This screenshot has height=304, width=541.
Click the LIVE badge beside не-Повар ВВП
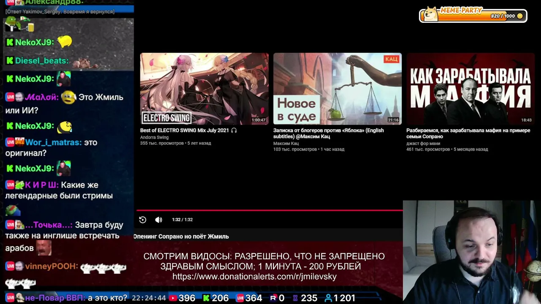pos(10,298)
